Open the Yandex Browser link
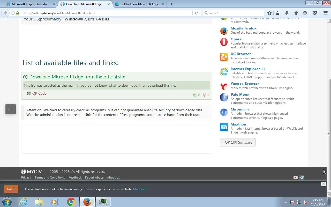Image resolution: width=331 pixels, height=207 pixels. 245,84
